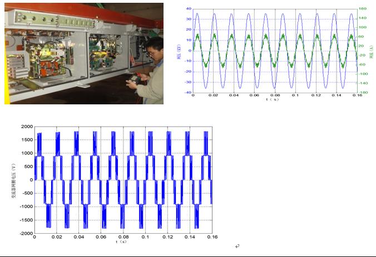
Task: Select the blue stepped-voltage waveform chart
Action: (122, 180)
